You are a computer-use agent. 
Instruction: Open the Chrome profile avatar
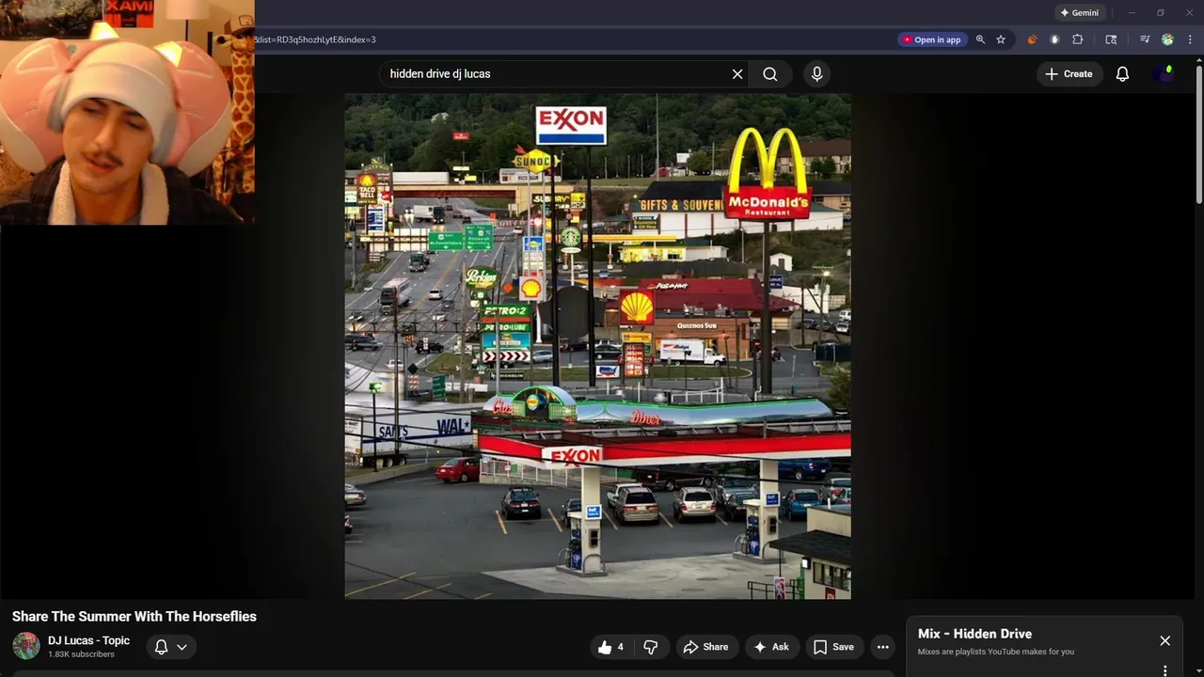(1167, 39)
